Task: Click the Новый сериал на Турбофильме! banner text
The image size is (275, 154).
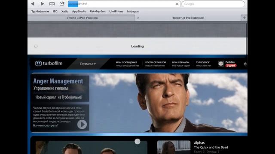Action: click(59, 97)
